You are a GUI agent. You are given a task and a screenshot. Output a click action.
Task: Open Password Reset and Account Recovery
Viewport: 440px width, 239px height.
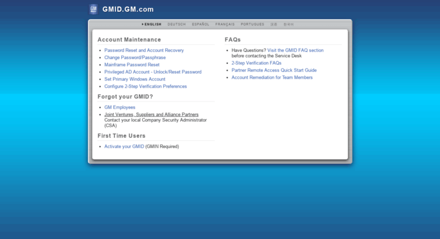click(x=144, y=50)
